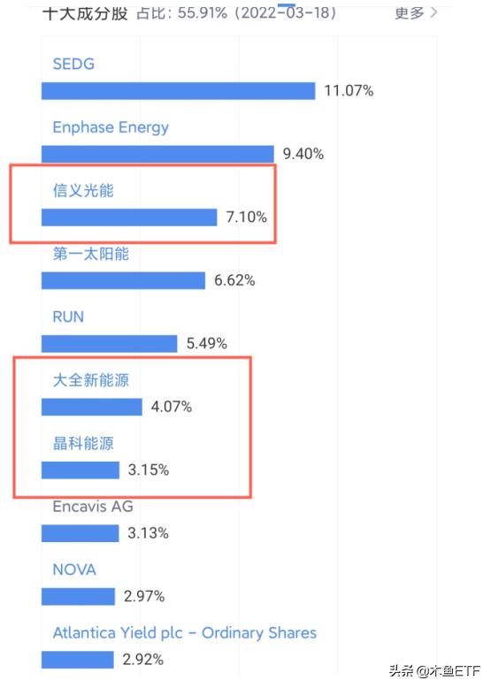This screenshot has height=688, width=491.
Task: Select the NOVA stock label
Action: pyautogui.click(x=74, y=570)
